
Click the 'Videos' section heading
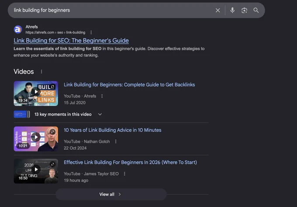(24, 72)
